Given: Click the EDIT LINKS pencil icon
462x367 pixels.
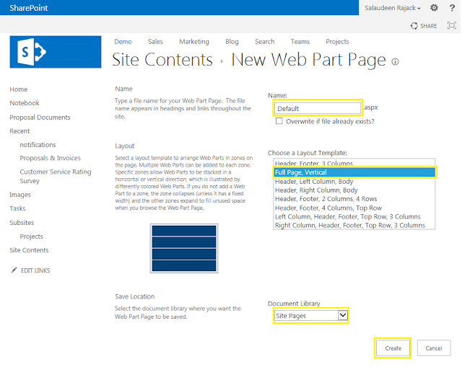Looking at the screenshot, I should [x=14, y=270].
